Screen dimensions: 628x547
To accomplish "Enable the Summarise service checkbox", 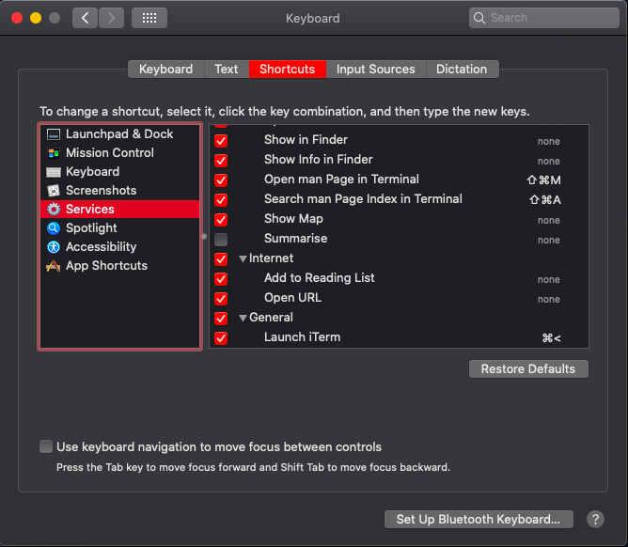I will point(221,240).
